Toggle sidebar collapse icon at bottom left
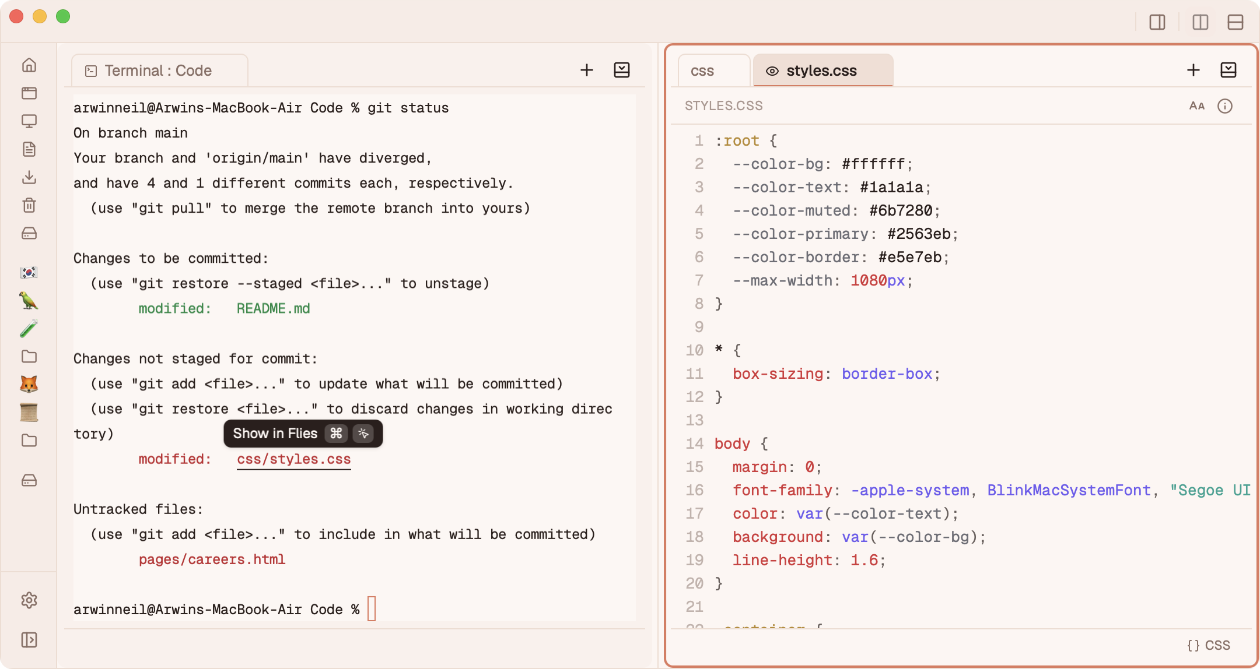Image resolution: width=1260 pixels, height=669 pixels. 29,640
